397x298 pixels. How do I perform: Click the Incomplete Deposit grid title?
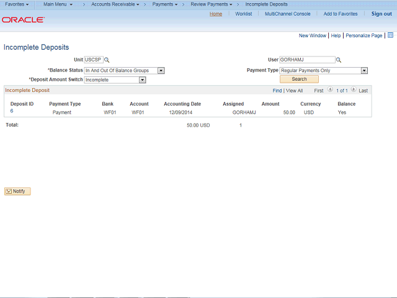click(27, 90)
